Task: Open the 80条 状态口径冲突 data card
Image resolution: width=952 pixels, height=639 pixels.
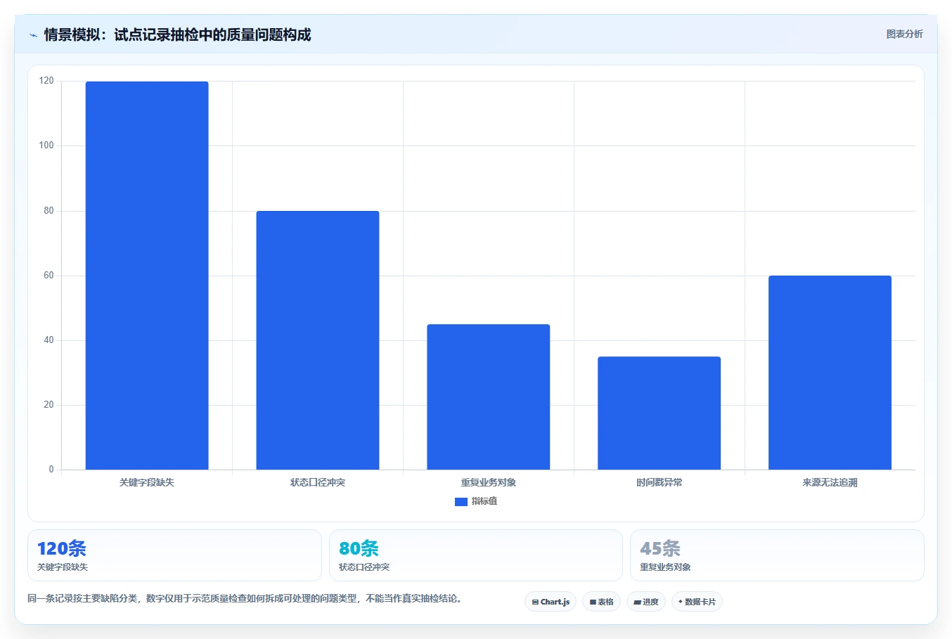Action: click(x=476, y=555)
